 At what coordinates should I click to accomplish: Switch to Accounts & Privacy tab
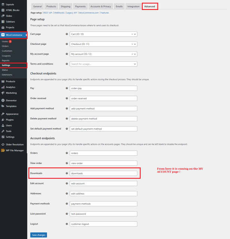(x=100, y=6)
